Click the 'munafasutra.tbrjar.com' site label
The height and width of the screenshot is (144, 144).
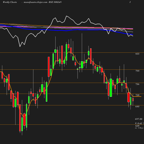pyautogui.click(x=35, y=2)
